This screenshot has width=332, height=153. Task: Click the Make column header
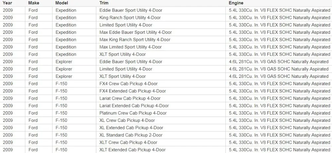[x=34, y=3]
